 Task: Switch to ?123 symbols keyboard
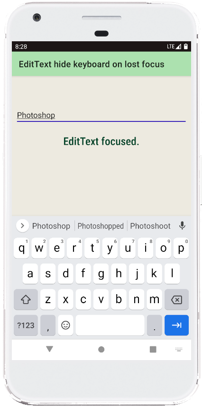26,325
